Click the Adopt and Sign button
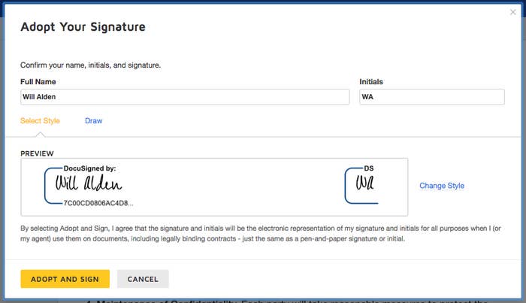The width and height of the screenshot is (526, 303). [x=65, y=279]
